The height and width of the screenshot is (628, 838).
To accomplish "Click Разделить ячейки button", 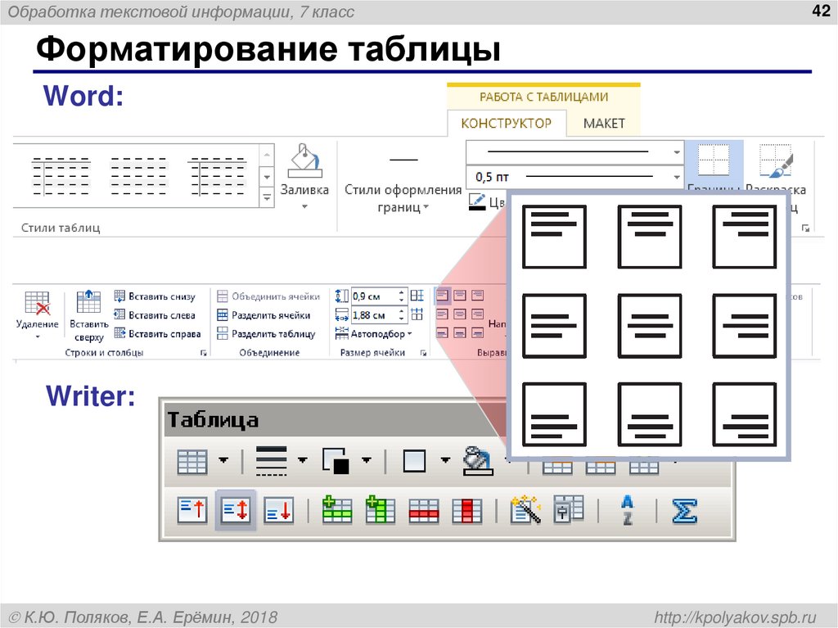I will 264,315.
